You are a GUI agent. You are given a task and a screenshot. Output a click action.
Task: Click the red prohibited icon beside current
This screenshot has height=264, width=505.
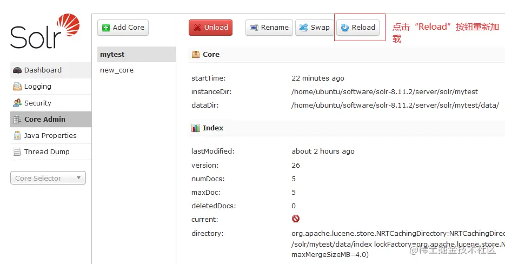(296, 219)
